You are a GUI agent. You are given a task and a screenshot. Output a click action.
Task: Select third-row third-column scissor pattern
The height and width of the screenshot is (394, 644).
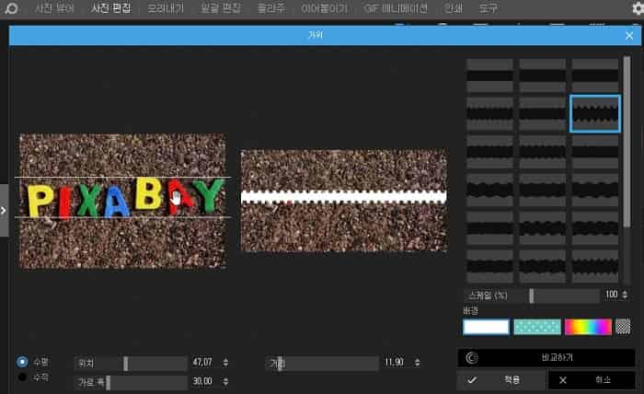click(x=595, y=152)
